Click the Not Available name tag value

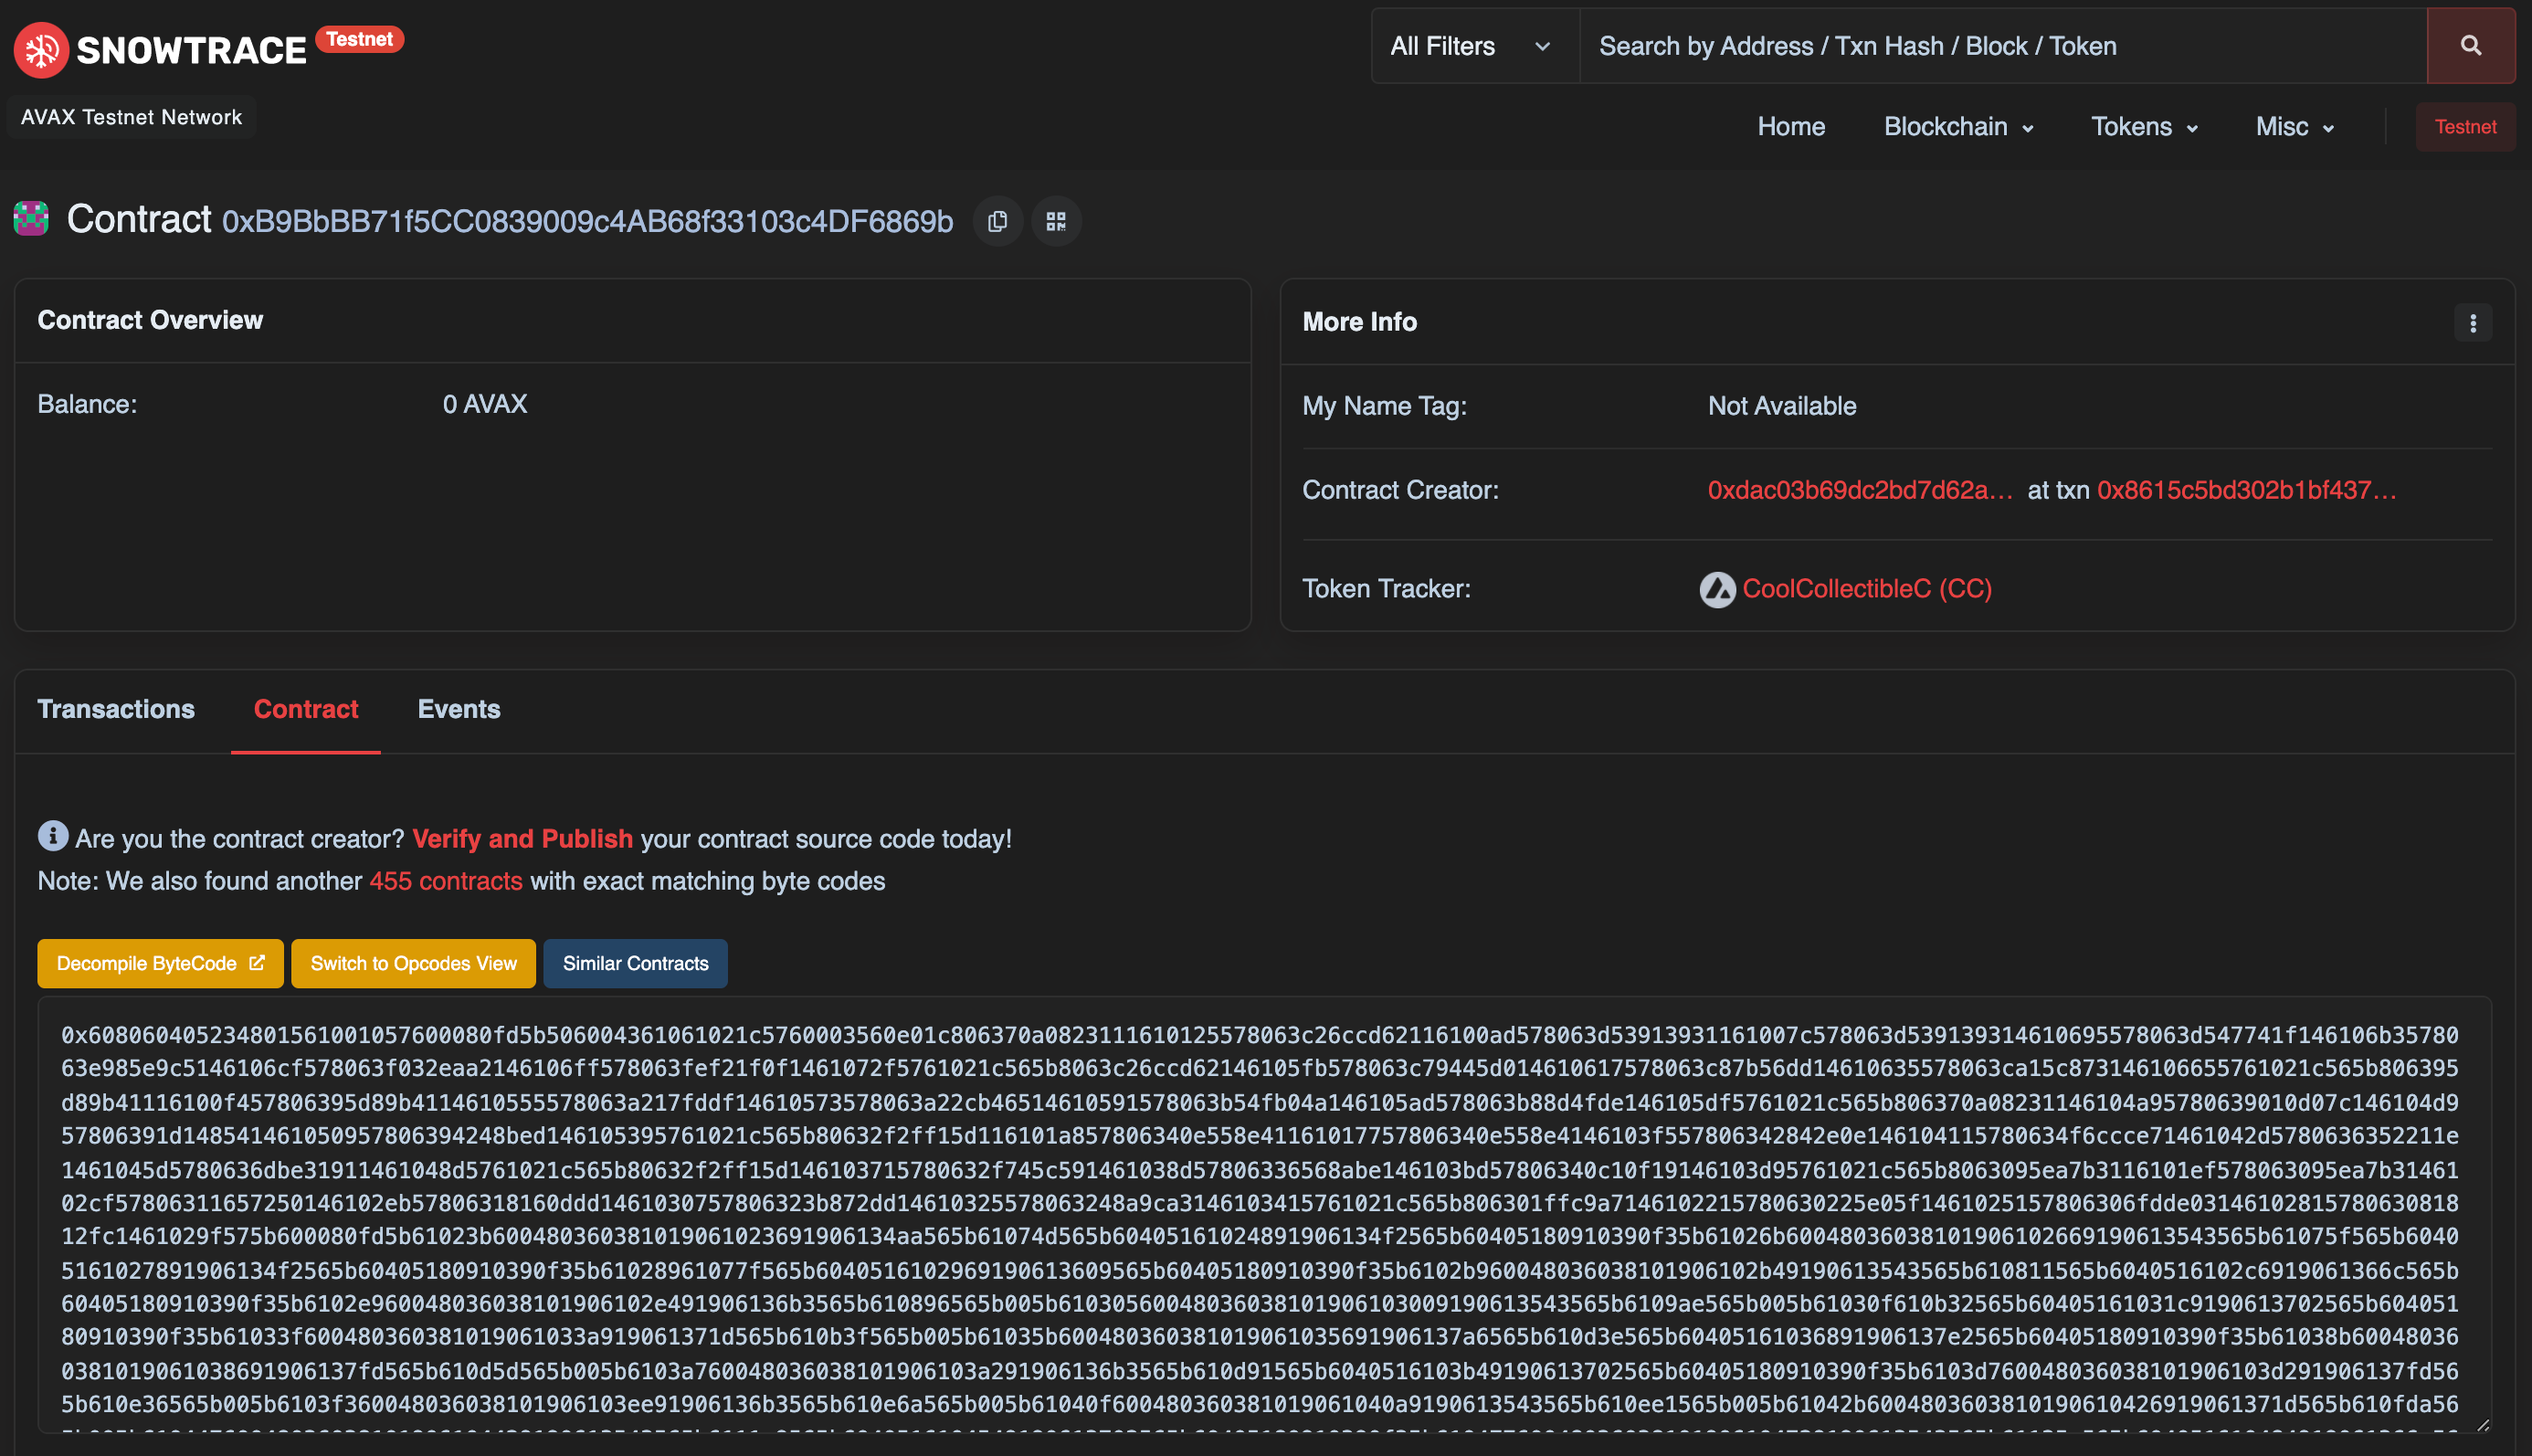click(1781, 406)
